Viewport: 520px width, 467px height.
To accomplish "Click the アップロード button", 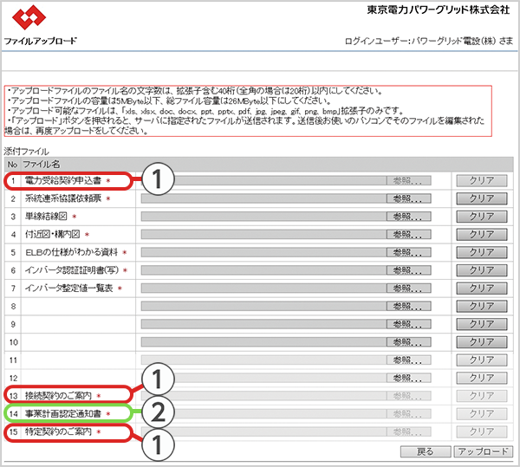I will [483, 451].
